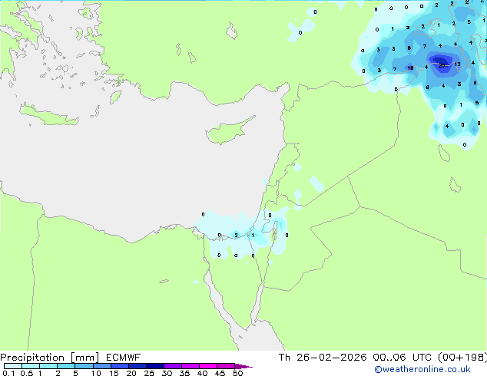Image resolution: width=487 pixels, height=376 pixels.
Task: Click legend value '0.5'
Action: pyautogui.click(x=26, y=373)
